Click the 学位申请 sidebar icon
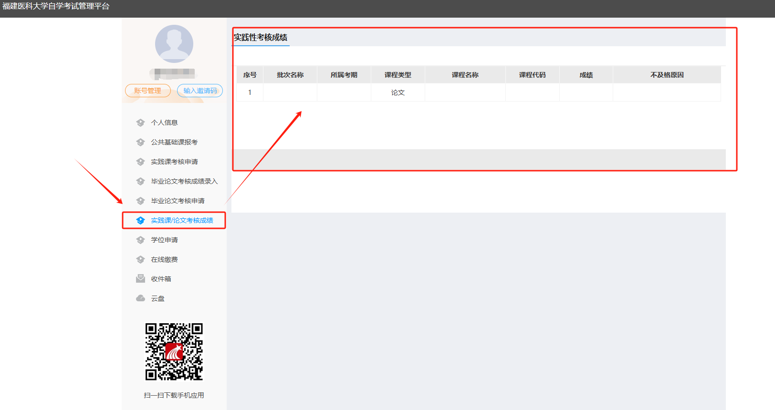775x410 pixels. [140, 240]
